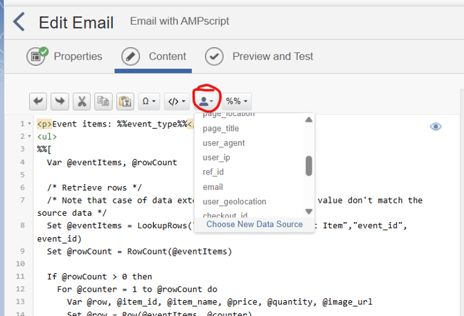Select email from the field list
Image resolution: width=464 pixels, height=316 pixels.
click(213, 187)
